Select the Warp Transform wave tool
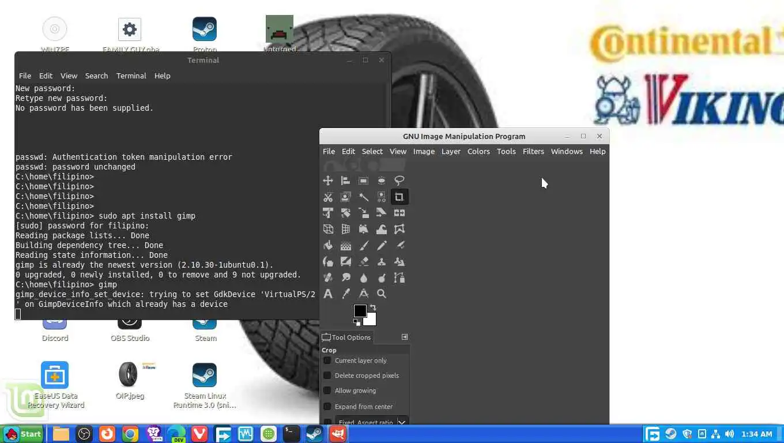The image size is (784, 443). (x=382, y=229)
